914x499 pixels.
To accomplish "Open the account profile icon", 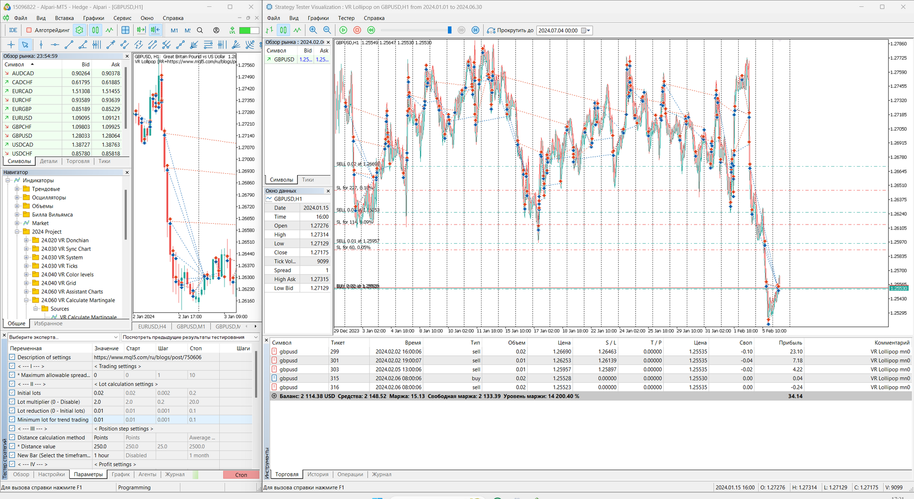I will 216,30.
